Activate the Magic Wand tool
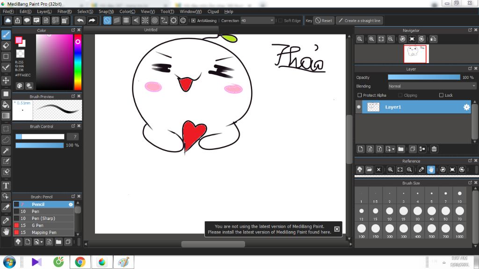479x269 pixels. [6, 151]
